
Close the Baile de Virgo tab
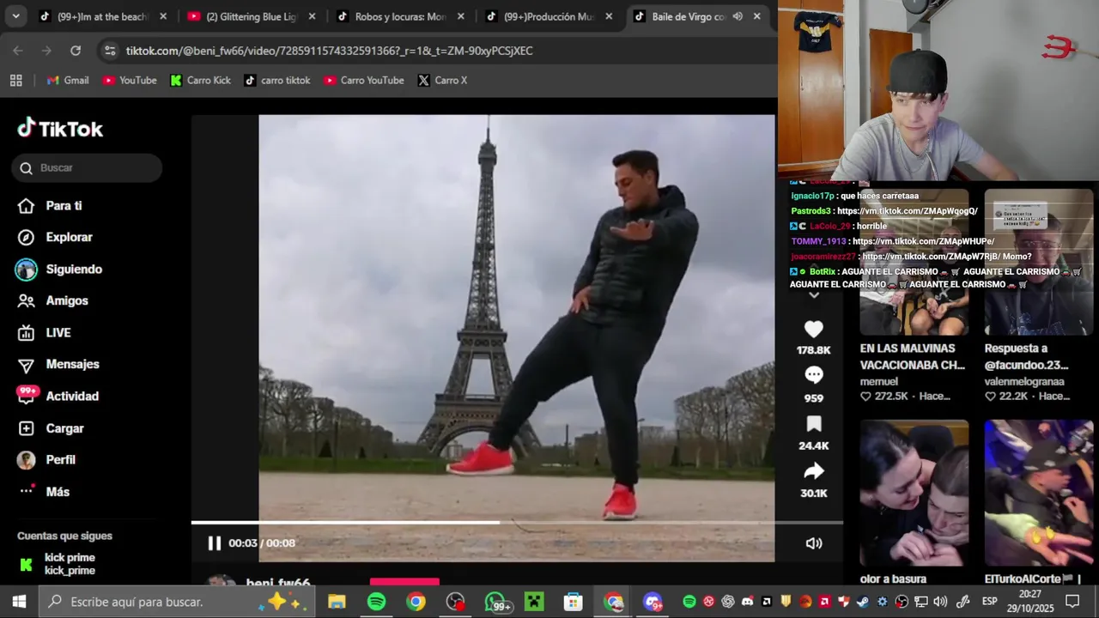coord(757,16)
